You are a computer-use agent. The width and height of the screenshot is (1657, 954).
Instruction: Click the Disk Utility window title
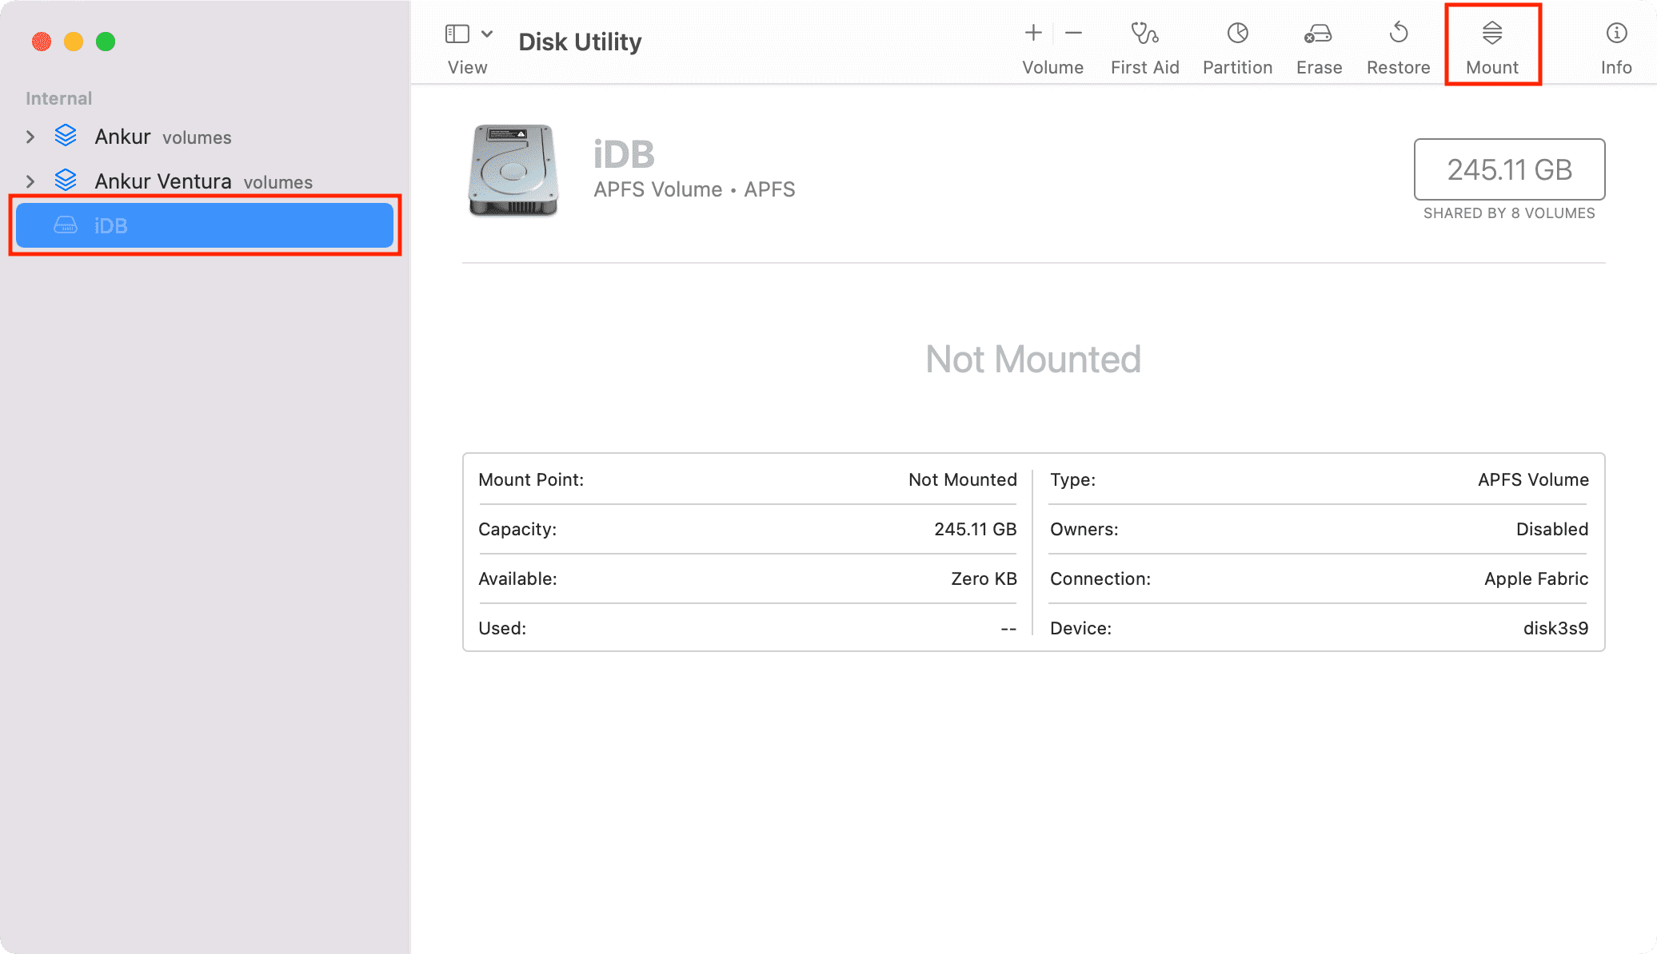[580, 42]
